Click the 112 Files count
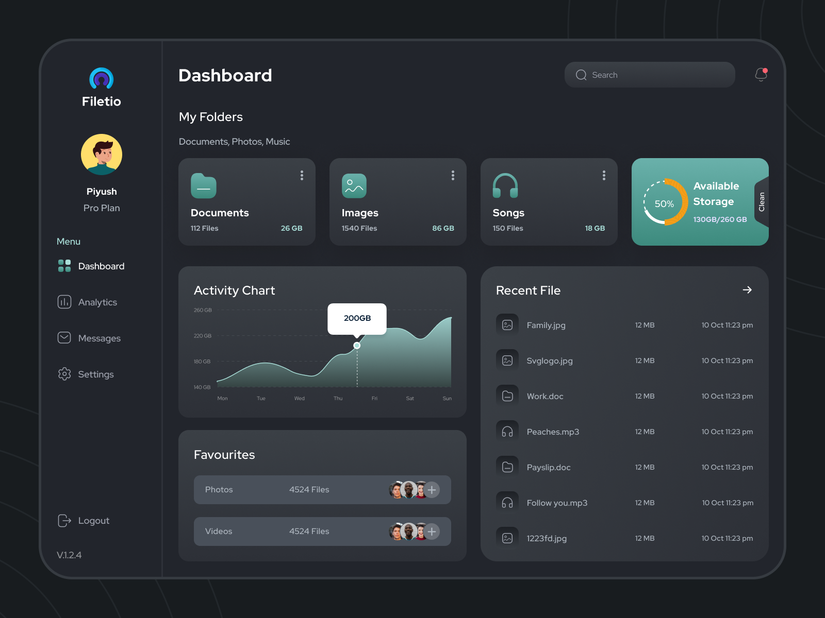 (x=205, y=228)
